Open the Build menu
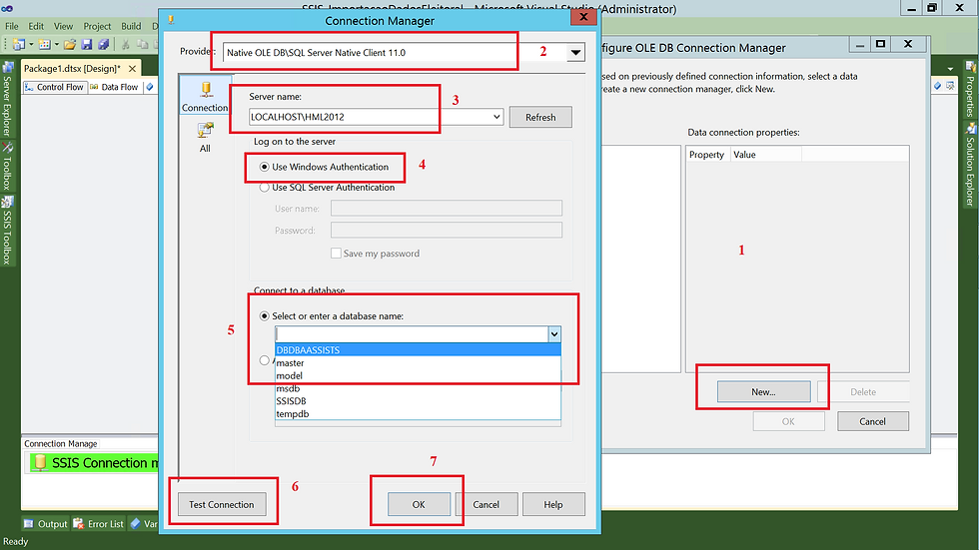 pos(131,26)
